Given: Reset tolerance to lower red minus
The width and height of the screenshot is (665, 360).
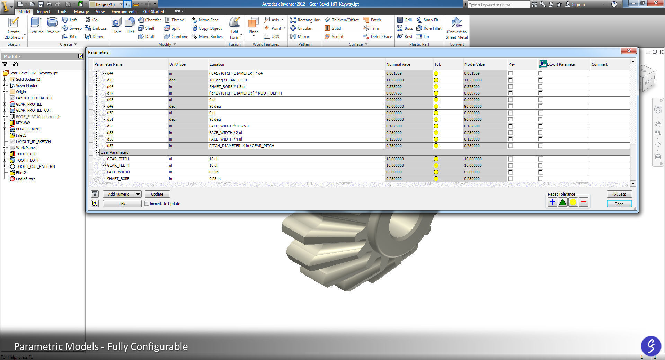Looking at the screenshot, I should [x=584, y=202].
